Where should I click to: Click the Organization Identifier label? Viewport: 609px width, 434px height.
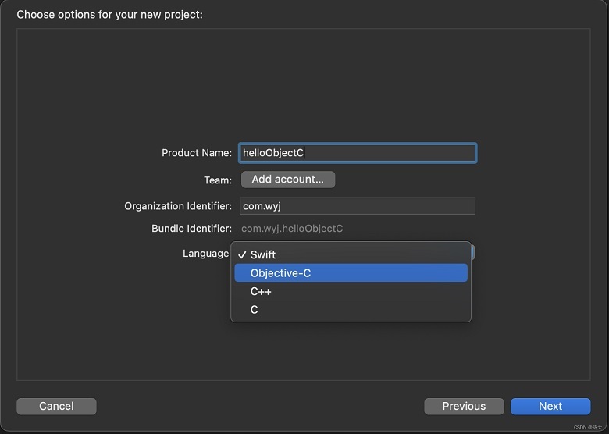178,206
